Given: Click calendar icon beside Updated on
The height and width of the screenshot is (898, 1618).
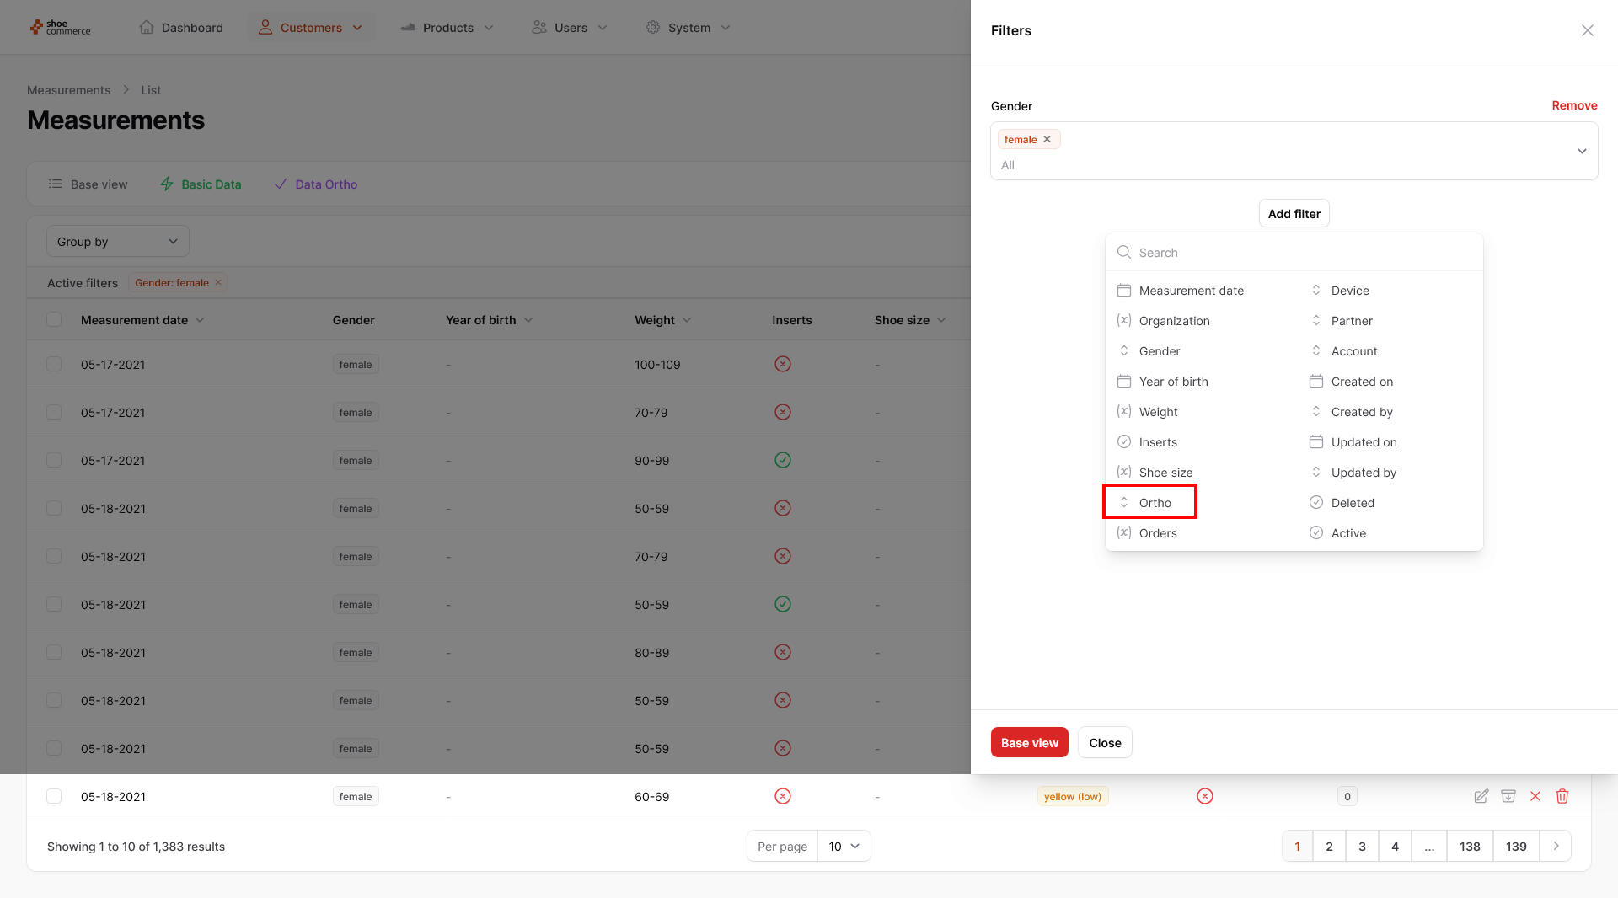Looking at the screenshot, I should (1316, 441).
